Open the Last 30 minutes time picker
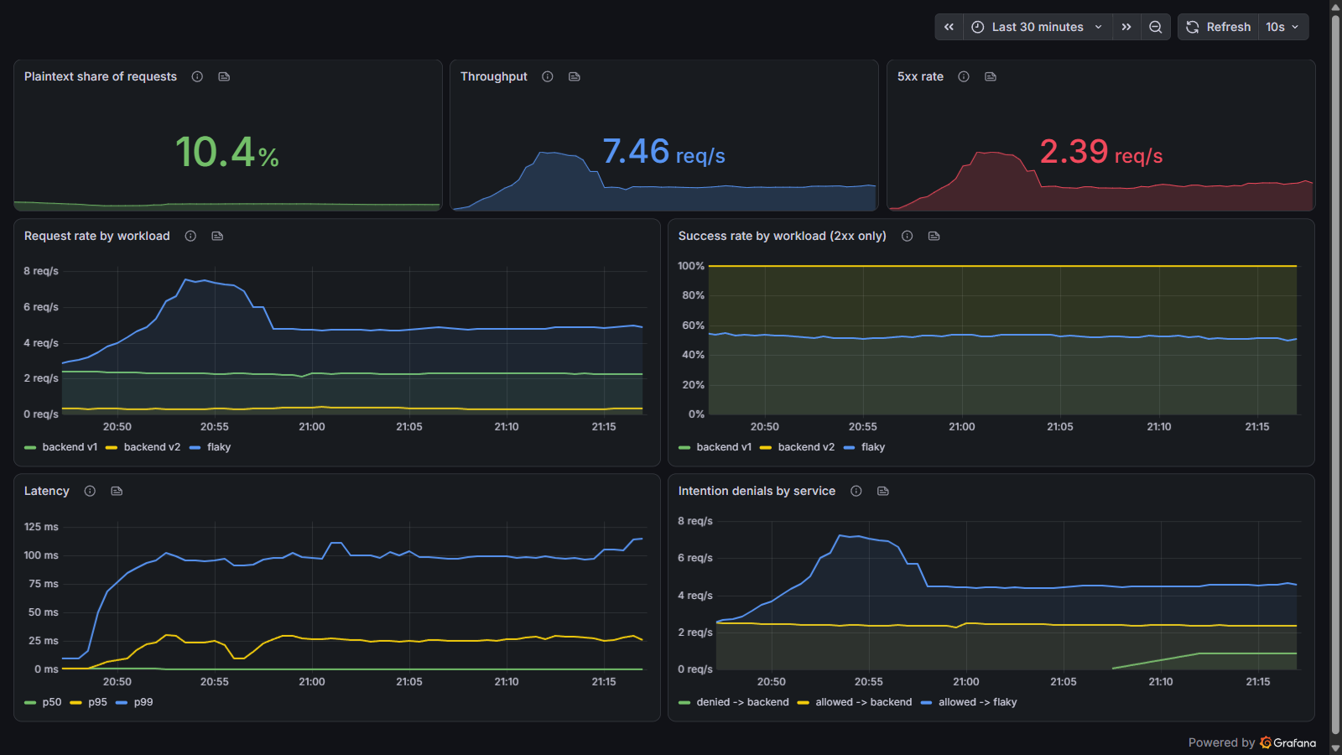1342x755 pixels. [x=1038, y=27]
